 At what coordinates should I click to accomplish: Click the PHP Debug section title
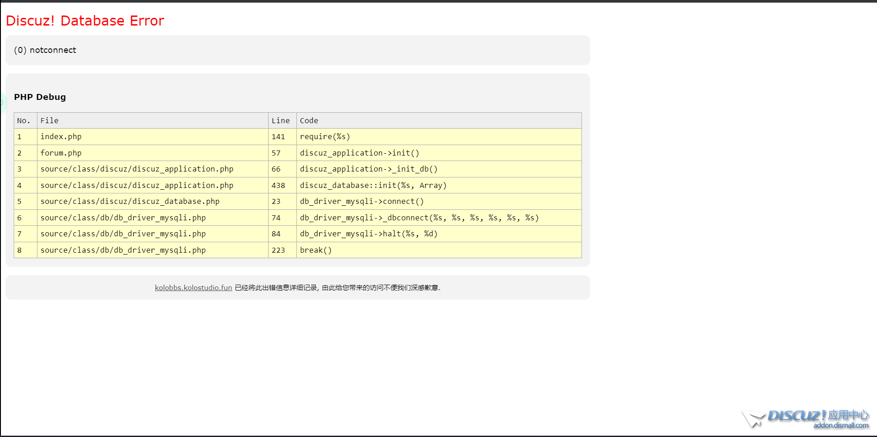[40, 97]
